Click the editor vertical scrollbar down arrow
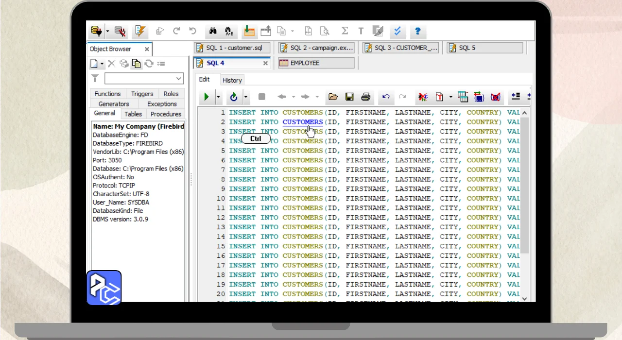 pos(524,298)
